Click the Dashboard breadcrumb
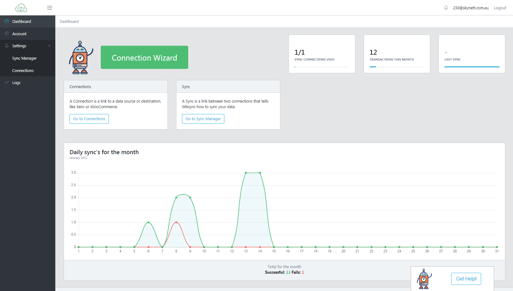Image resolution: width=513 pixels, height=291 pixels. (69, 22)
